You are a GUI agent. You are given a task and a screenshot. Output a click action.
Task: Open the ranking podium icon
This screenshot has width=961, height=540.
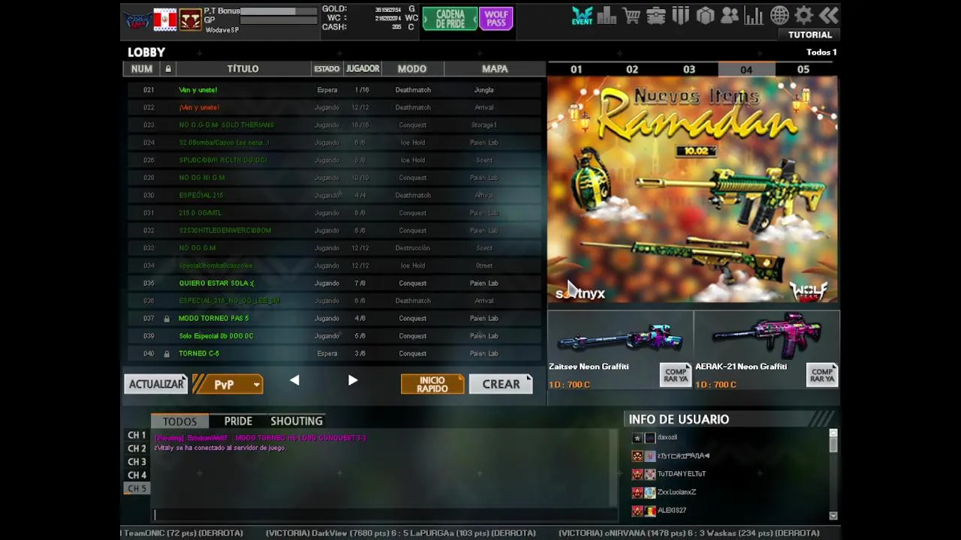(x=607, y=16)
